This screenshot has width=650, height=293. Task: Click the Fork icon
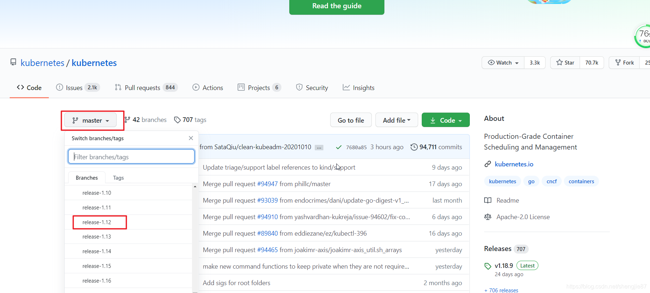618,62
